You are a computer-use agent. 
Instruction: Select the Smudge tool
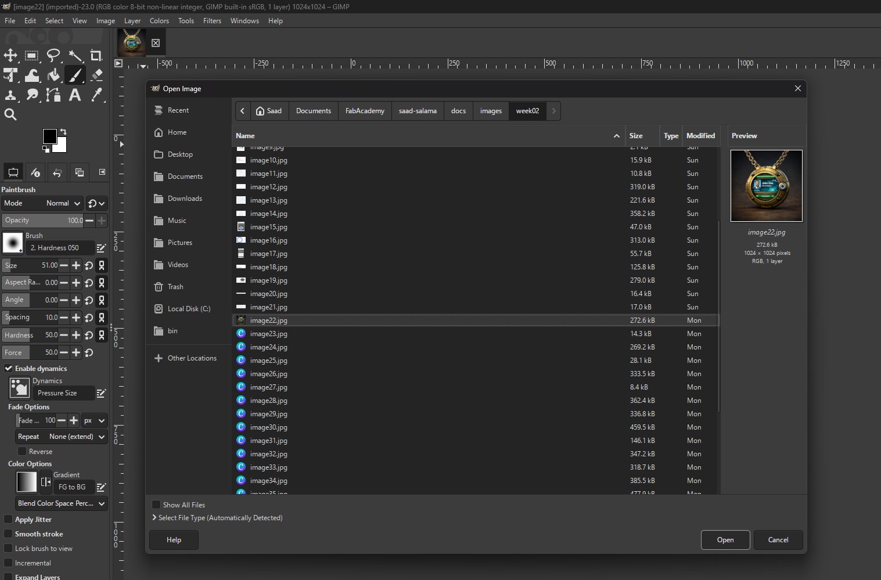(32, 95)
